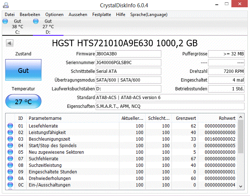Select the Drehwiederholungen parameter name
The width and height of the screenshot is (250, 196).
(50, 179)
